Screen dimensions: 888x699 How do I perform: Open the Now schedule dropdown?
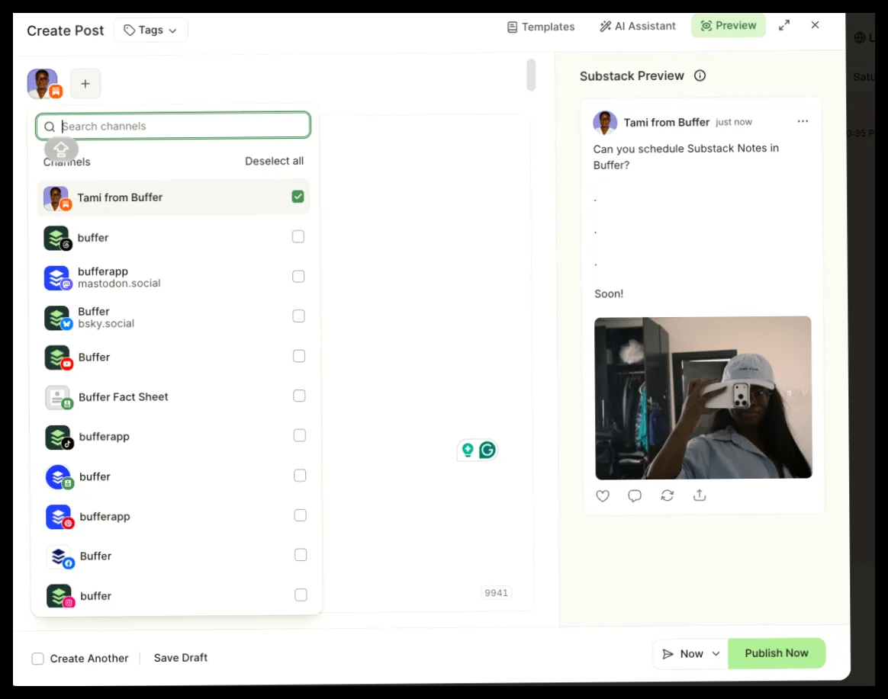(691, 654)
